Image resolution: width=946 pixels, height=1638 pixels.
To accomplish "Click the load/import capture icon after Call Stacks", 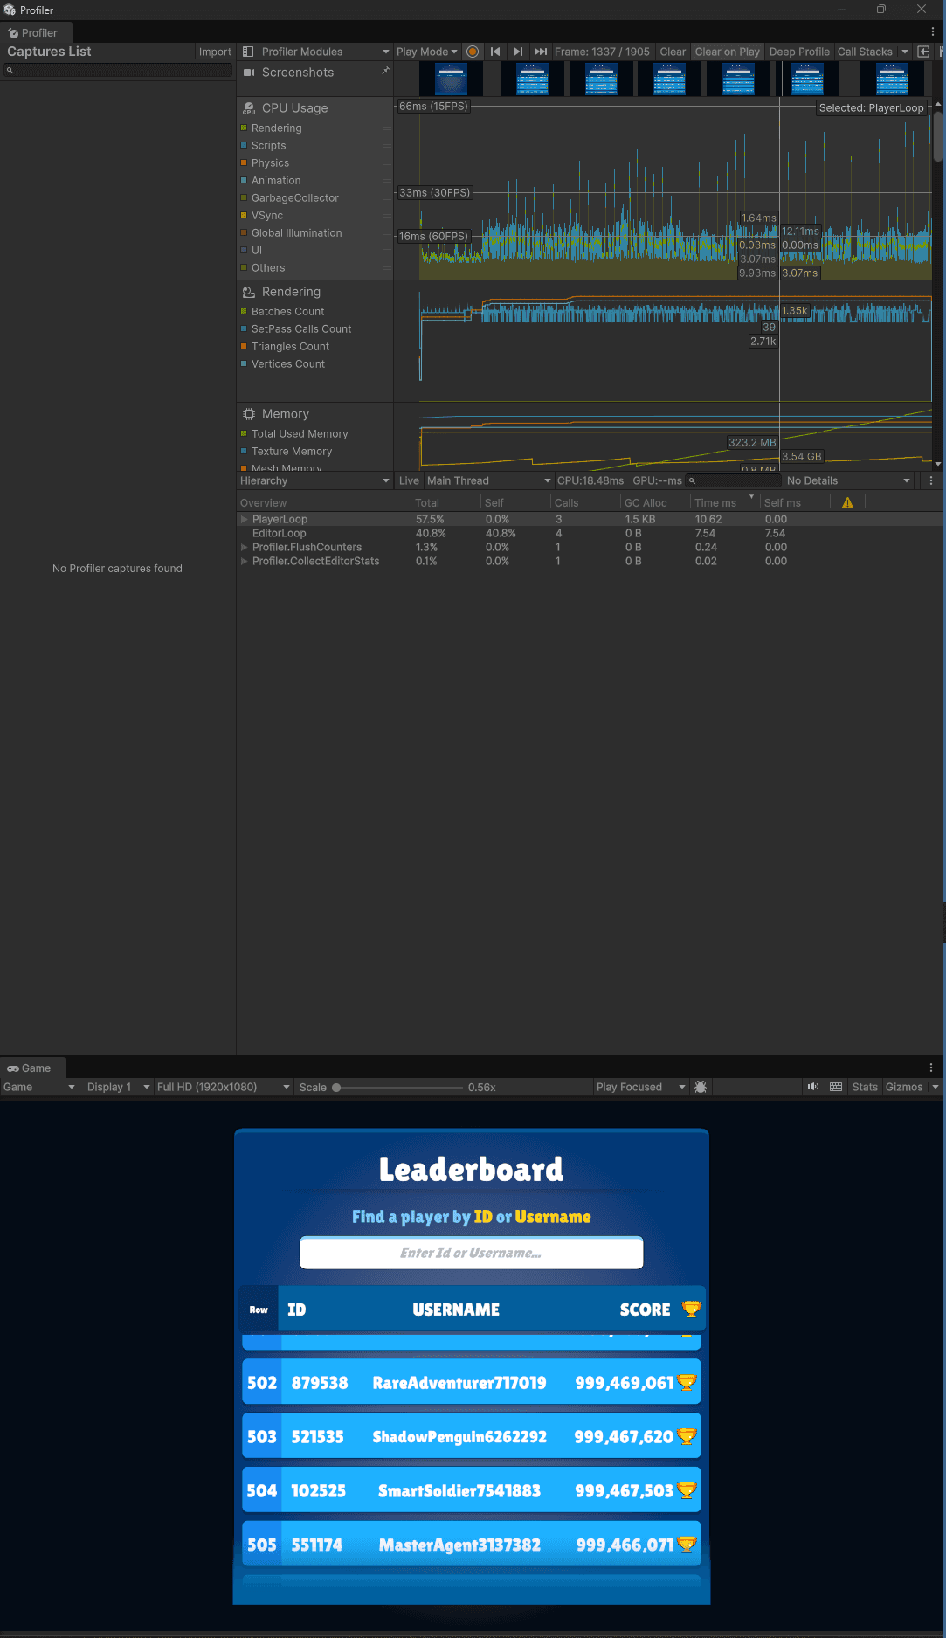I will [x=923, y=52].
